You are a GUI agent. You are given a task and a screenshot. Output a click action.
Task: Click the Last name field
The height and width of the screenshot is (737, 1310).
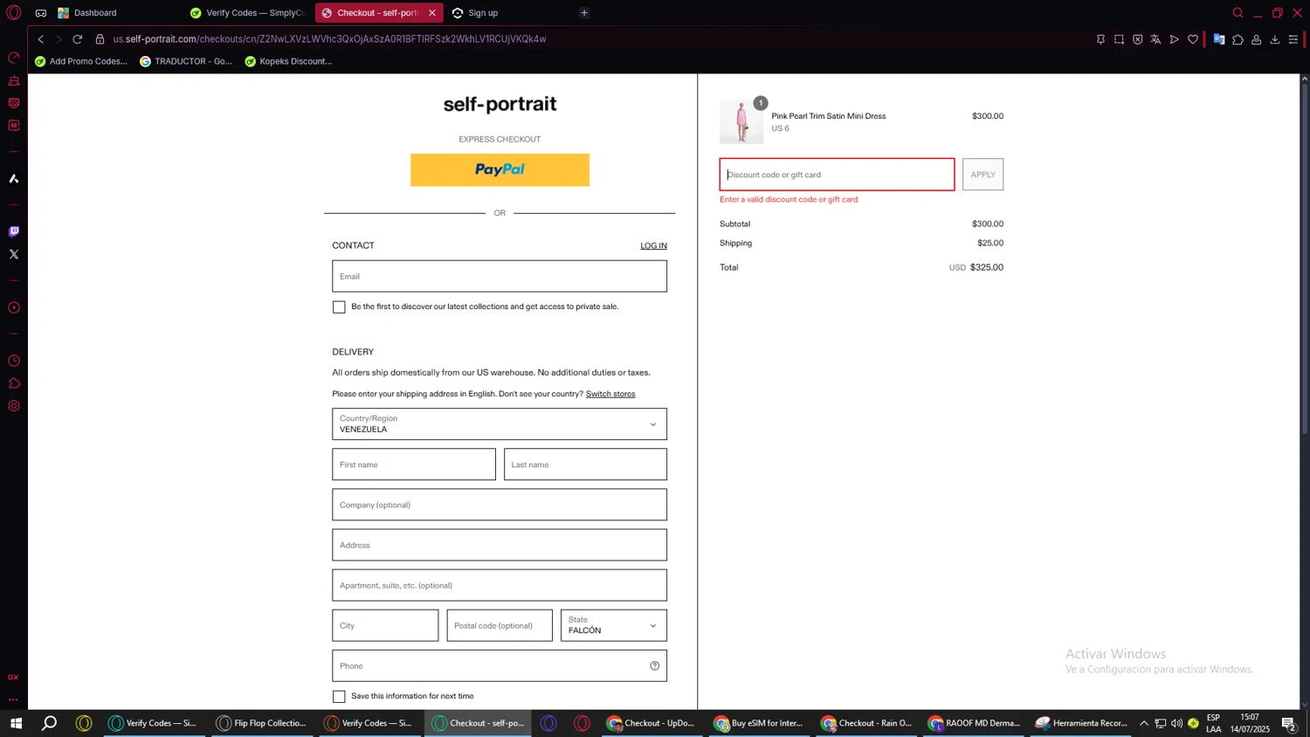(x=585, y=465)
